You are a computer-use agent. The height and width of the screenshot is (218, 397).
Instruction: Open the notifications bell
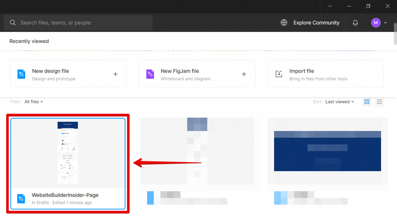click(x=355, y=23)
